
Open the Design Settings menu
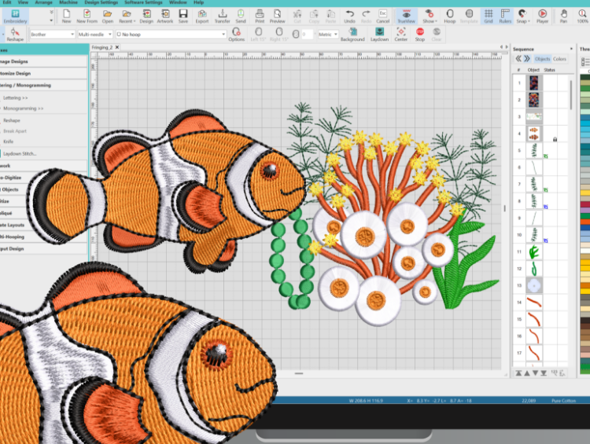[101, 2]
